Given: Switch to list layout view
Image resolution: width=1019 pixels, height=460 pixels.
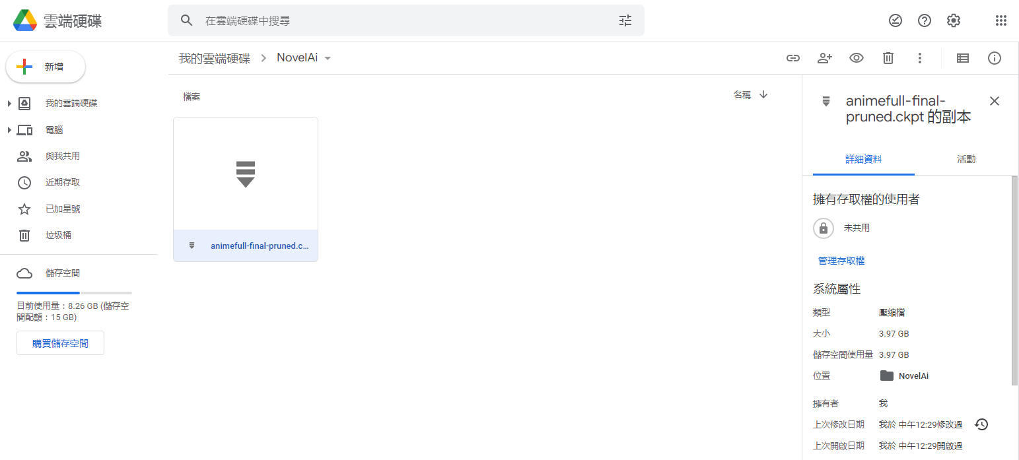Looking at the screenshot, I should point(963,58).
